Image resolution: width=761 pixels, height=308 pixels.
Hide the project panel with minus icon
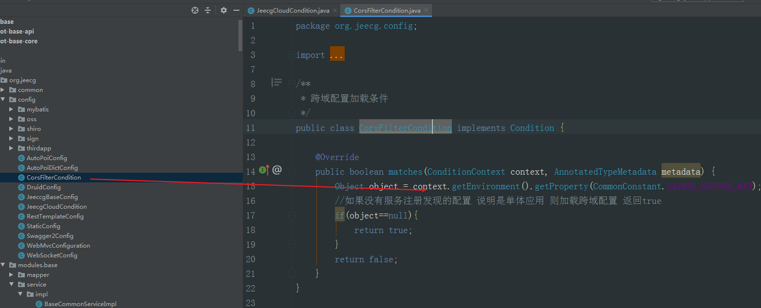pyautogui.click(x=236, y=10)
